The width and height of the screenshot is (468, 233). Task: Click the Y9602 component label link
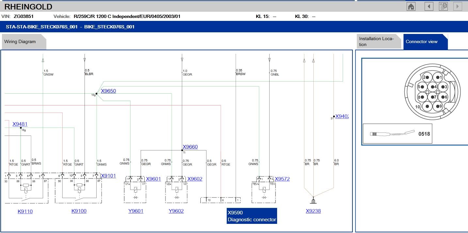point(176,211)
